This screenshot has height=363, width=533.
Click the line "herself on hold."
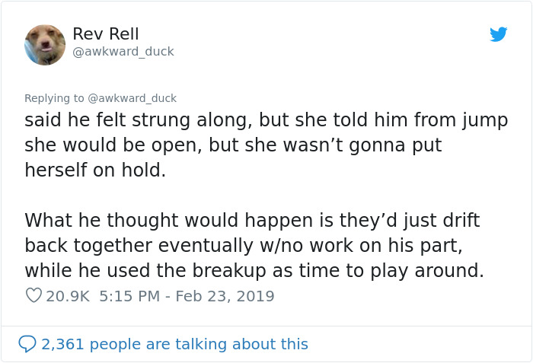tap(95, 170)
